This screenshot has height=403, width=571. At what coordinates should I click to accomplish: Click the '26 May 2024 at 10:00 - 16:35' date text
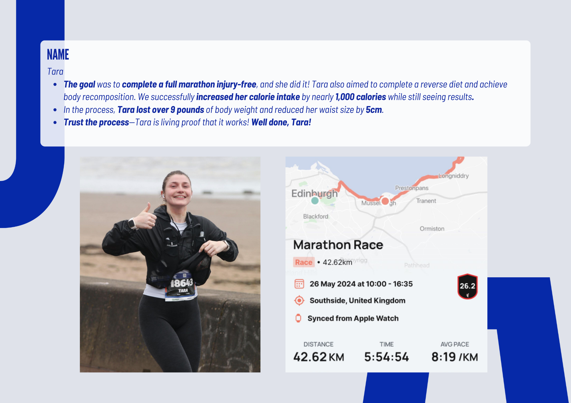[x=361, y=284]
